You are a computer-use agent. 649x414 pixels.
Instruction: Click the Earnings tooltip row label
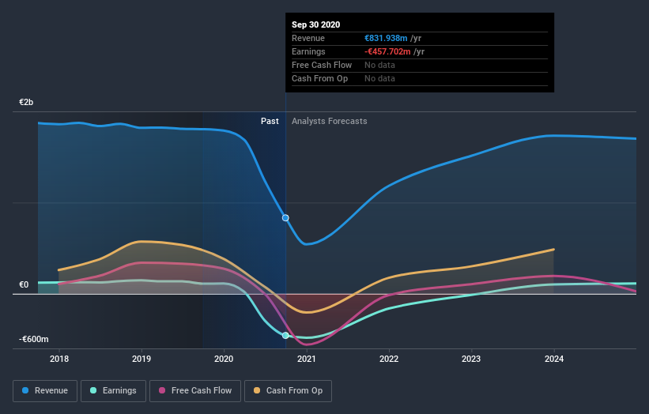(x=308, y=51)
